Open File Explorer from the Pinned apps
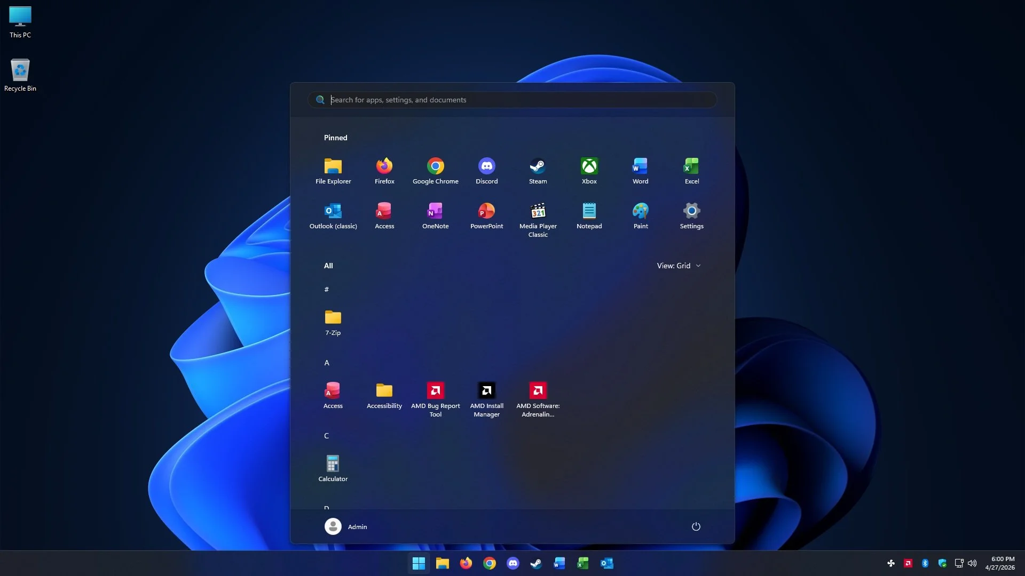Screen dimensions: 1025x576 333,171
